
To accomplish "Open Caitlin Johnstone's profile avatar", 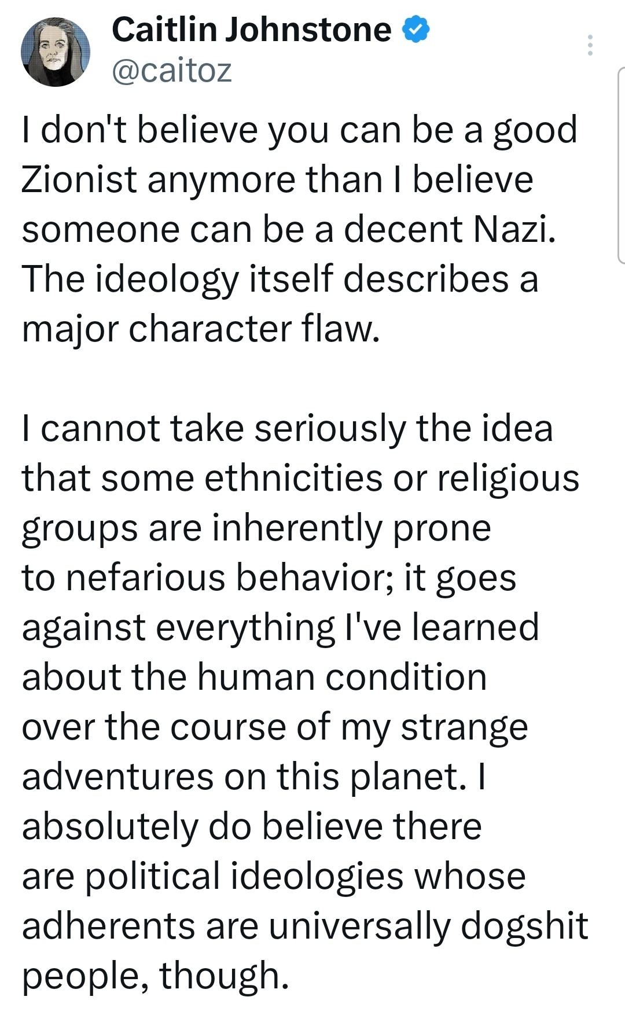I will tap(56, 52).
